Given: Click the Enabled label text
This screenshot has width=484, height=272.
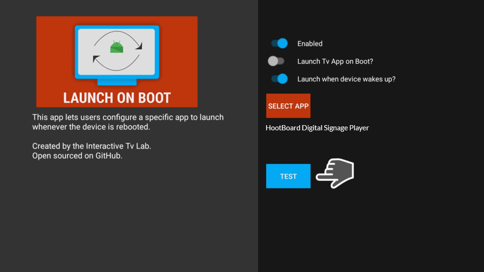Looking at the screenshot, I should 310,44.
